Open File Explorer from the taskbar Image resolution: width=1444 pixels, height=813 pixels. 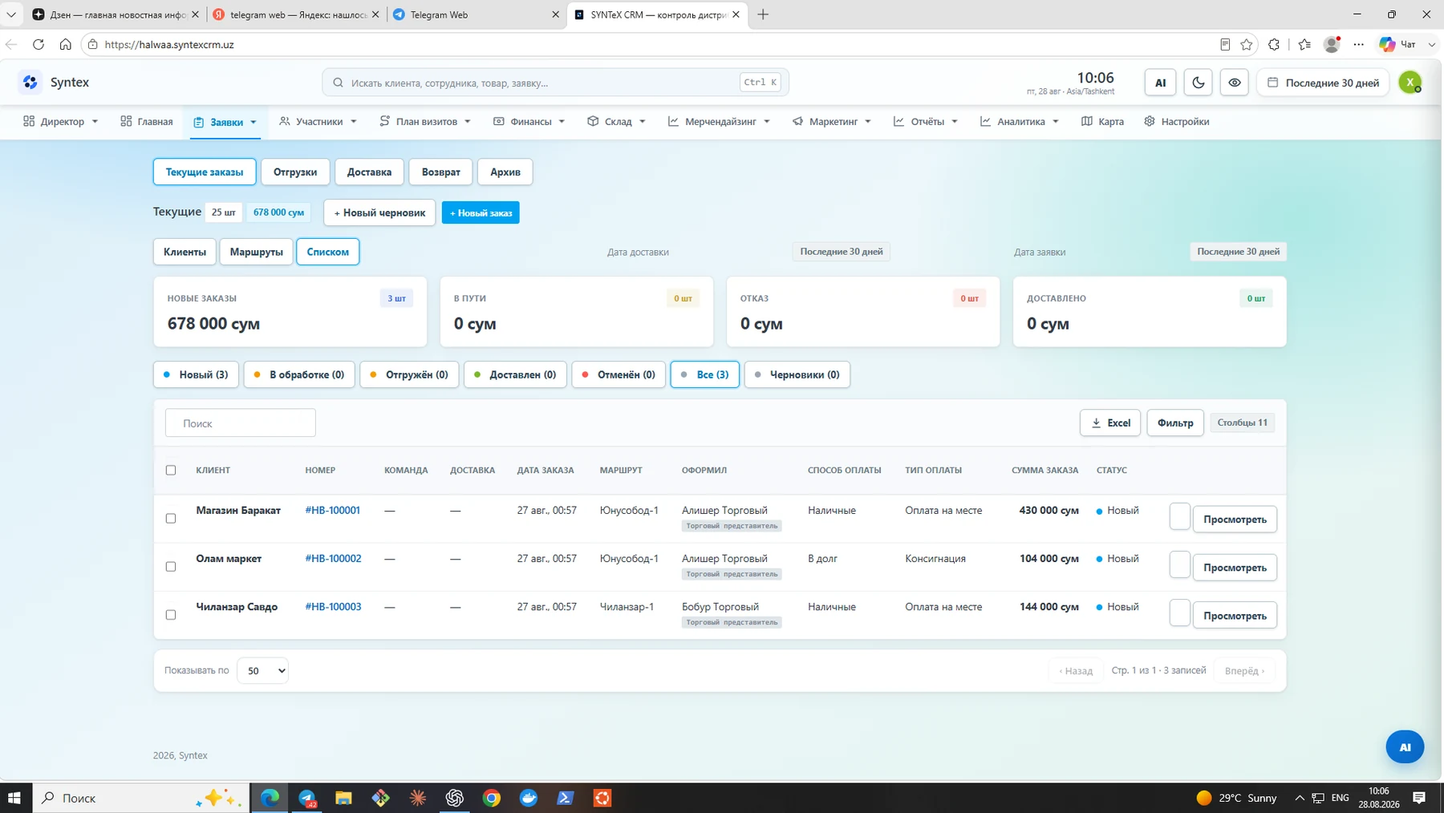[343, 798]
